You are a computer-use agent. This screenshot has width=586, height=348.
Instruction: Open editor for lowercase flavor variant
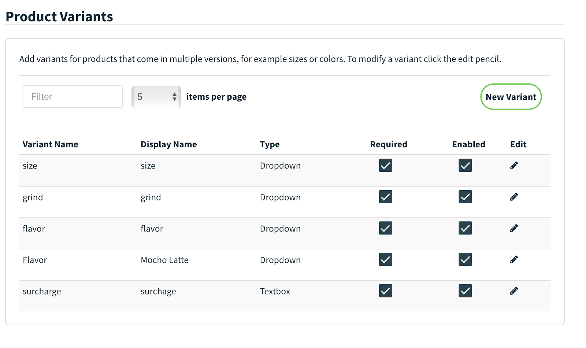[x=514, y=228]
